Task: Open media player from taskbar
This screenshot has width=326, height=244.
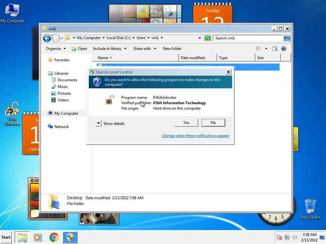Action: tap(38, 237)
